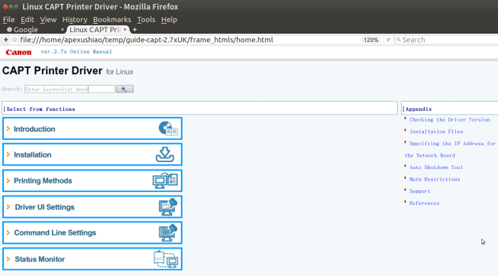Viewport: 498px width, 276px height.
Task: Open the Installation Files appendix link
Action: point(436,132)
